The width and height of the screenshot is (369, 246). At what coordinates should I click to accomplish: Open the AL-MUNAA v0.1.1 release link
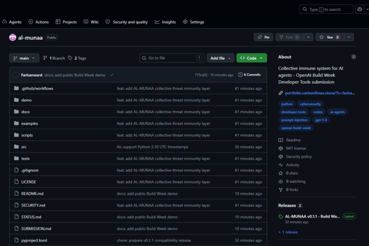pyautogui.click(x=312, y=216)
